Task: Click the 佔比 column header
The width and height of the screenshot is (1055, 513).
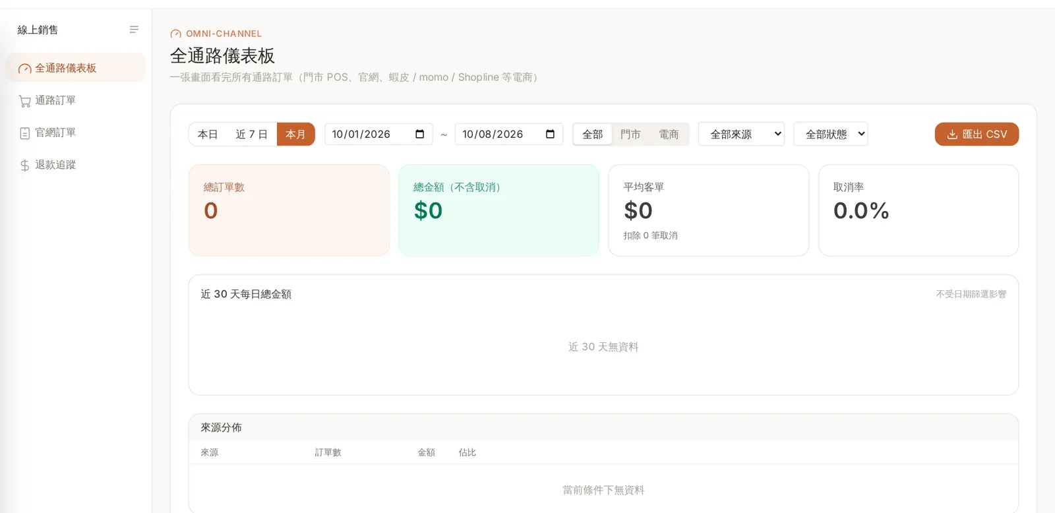Action: pos(467,452)
